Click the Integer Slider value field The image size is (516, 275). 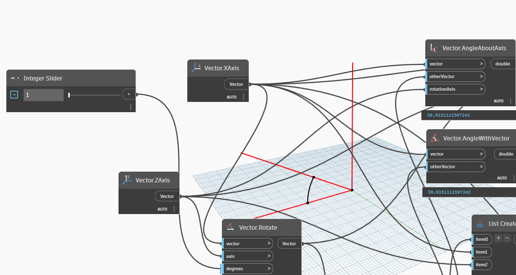click(x=43, y=95)
